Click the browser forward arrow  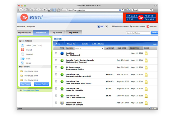coord(25,10)
